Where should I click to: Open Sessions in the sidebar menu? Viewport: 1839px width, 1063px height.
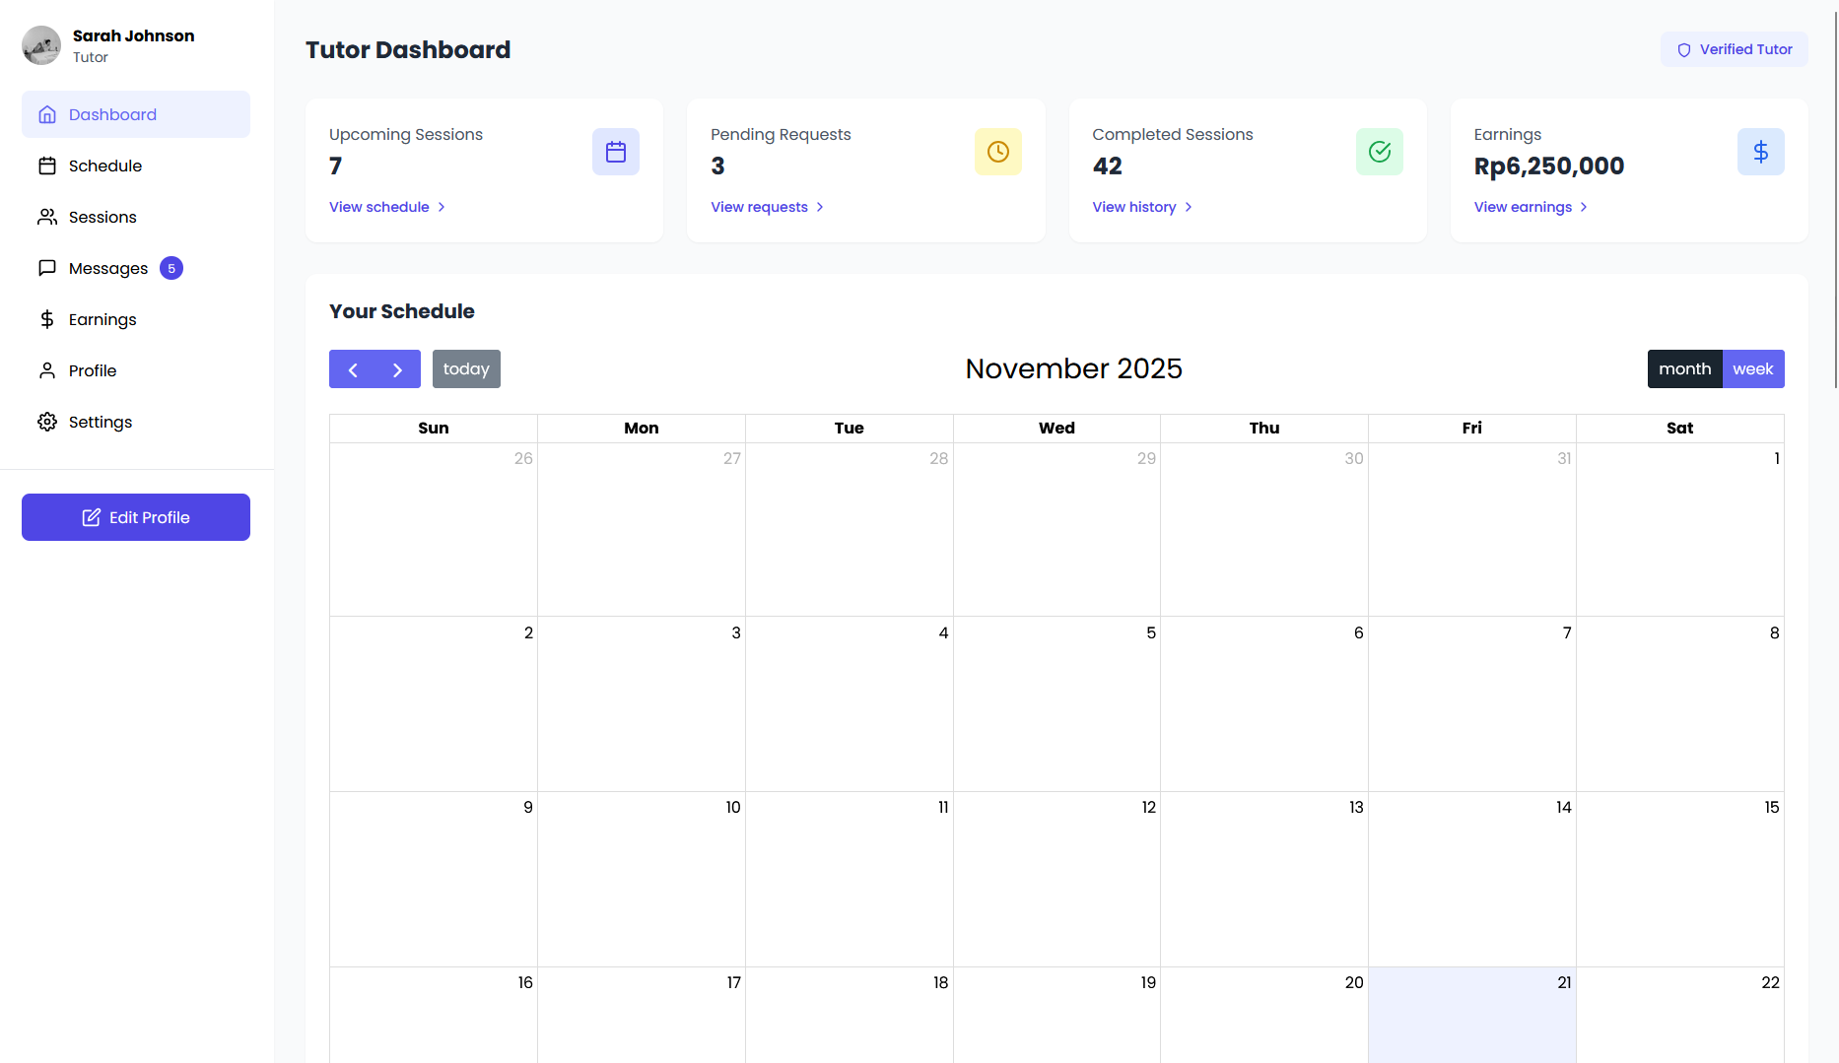pyautogui.click(x=102, y=217)
